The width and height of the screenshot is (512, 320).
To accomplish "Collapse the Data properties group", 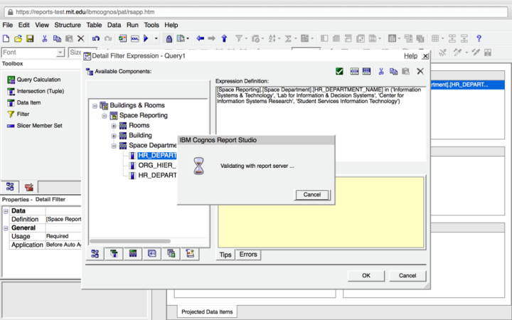I will point(5,210).
